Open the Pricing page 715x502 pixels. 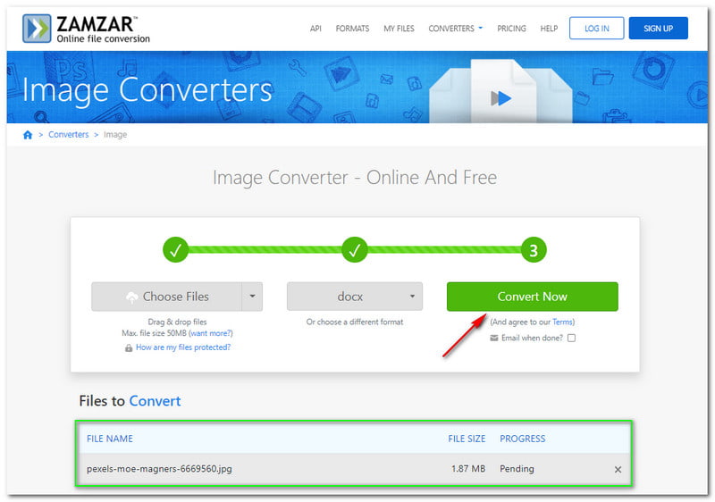pos(511,29)
